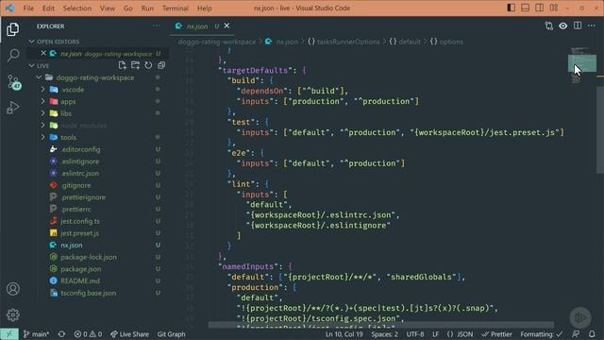
Task: Click Ln 10, Col 19 position indicator
Action: [x=344, y=334]
